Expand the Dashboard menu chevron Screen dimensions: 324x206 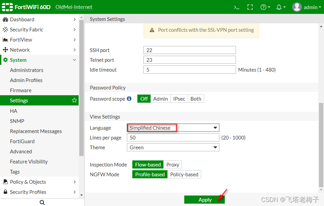point(75,20)
